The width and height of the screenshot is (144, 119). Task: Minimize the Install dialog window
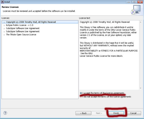point(129,2)
